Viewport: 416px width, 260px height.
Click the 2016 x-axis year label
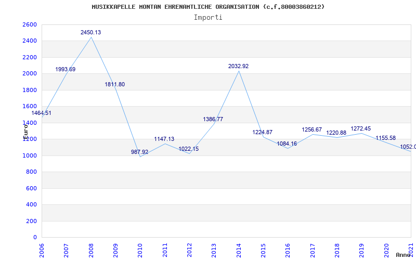click(x=288, y=251)
